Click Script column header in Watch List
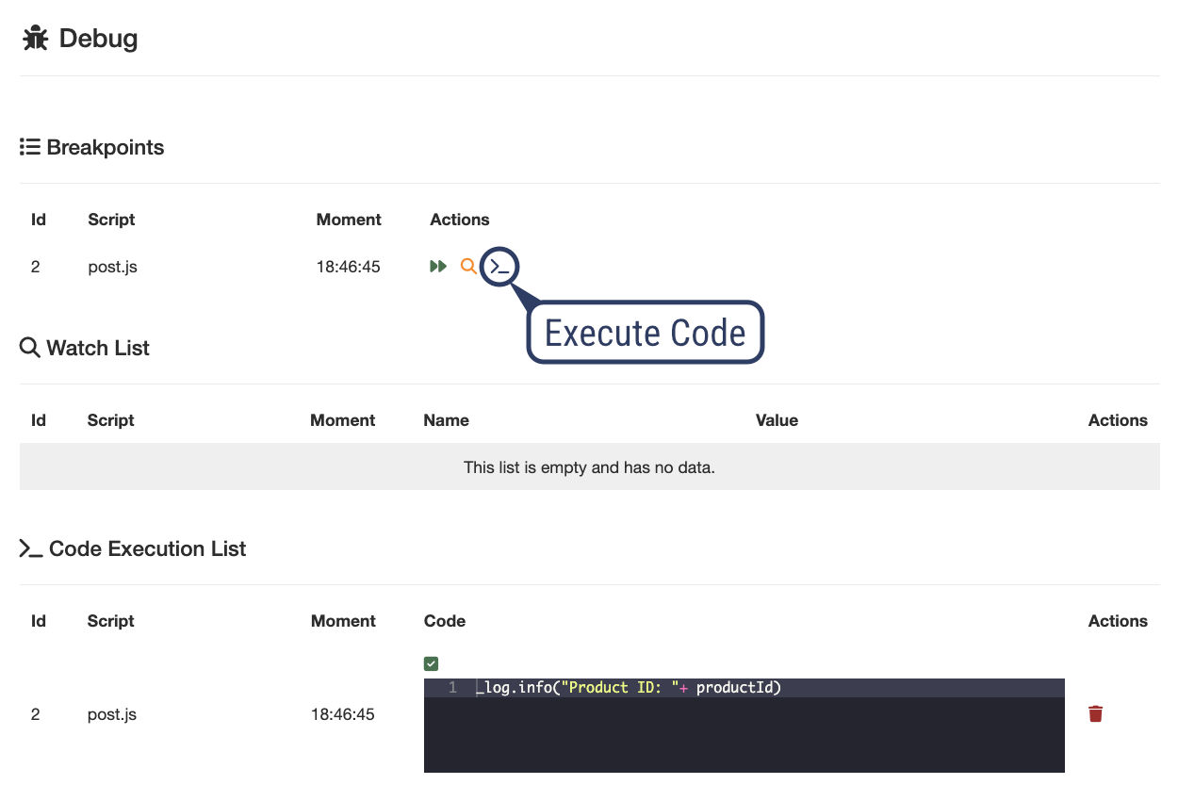Image resolution: width=1178 pixels, height=801 pixels. 111,420
